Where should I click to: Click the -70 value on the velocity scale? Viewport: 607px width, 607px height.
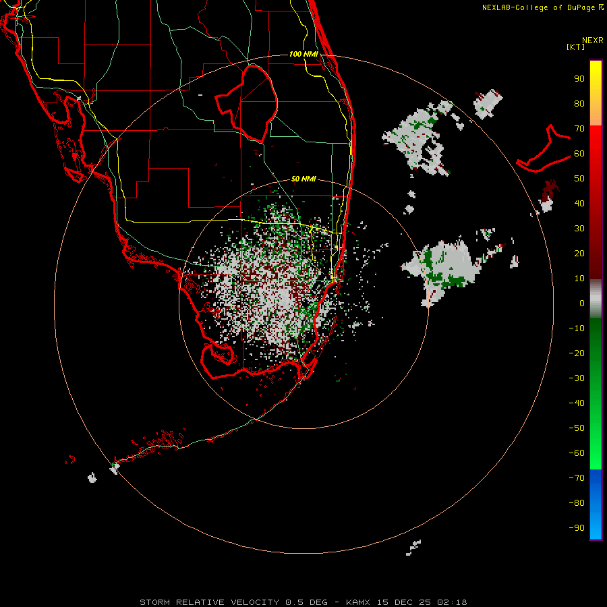point(577,478)
